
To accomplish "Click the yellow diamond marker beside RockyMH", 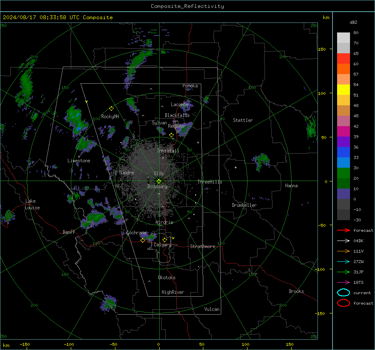I will (x=111, y=109).
